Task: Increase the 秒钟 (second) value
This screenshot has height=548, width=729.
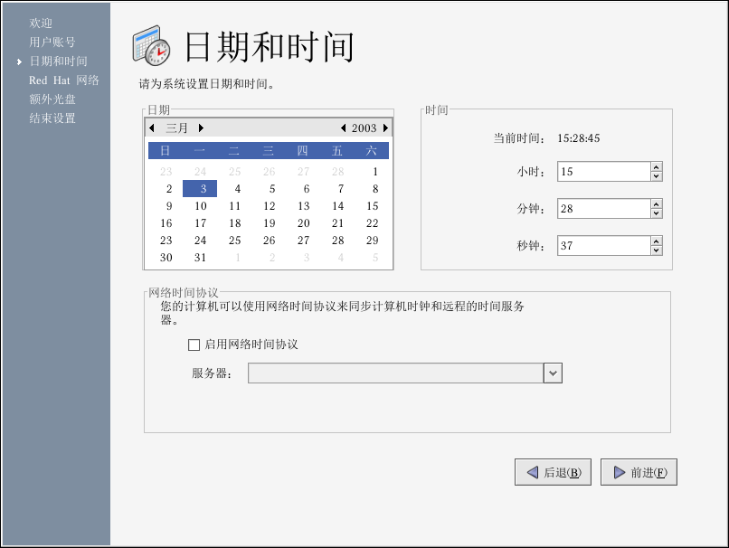Action: (657, 241)
